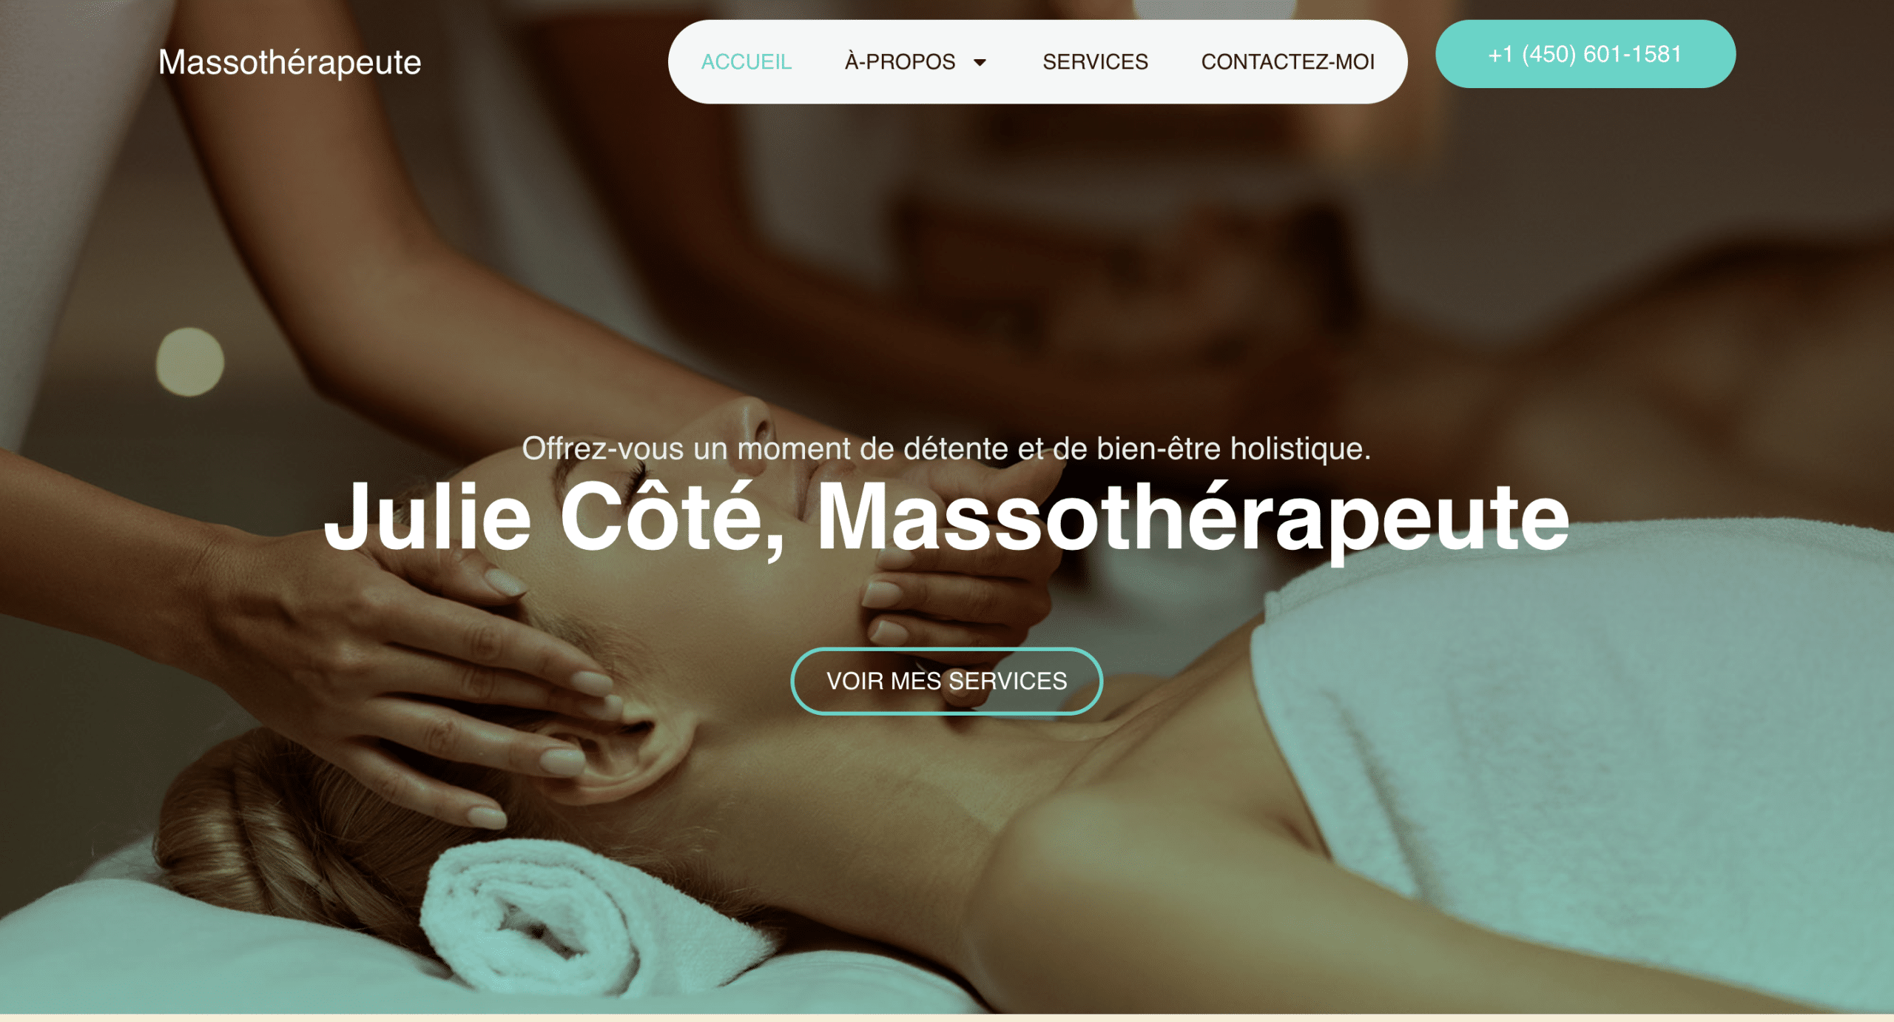Select the À-PROPOS menu label

click(x=900, y=61)
